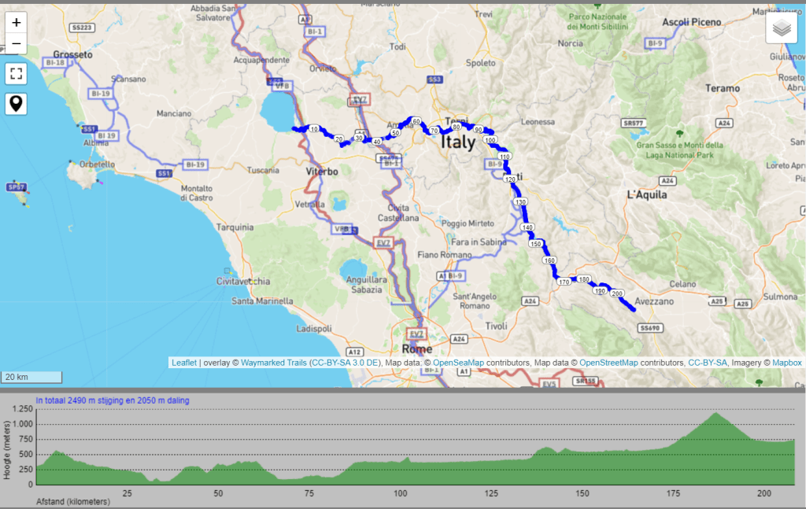
Task: Select the kilometer 200 route marker
Action: coord(618,293)
